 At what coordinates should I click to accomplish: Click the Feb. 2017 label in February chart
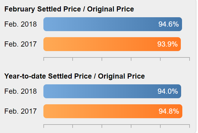[20, 44]
